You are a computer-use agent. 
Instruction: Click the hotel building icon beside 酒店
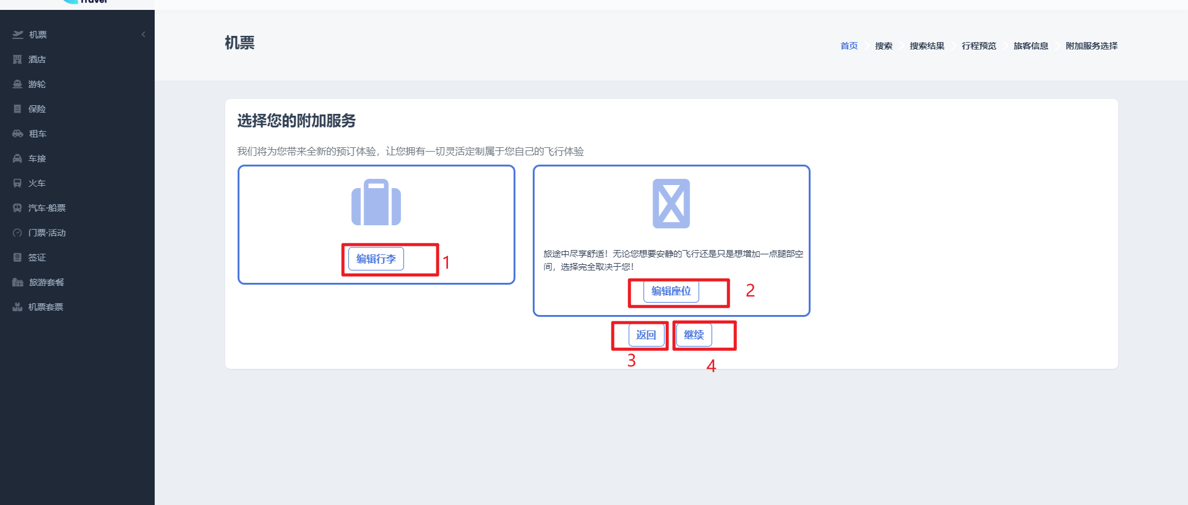click(17, 59)
